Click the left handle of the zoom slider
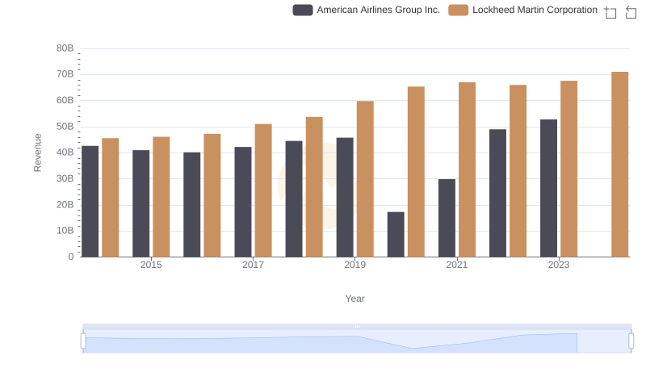This screenshot has height=372, width=646. (83, 341)
